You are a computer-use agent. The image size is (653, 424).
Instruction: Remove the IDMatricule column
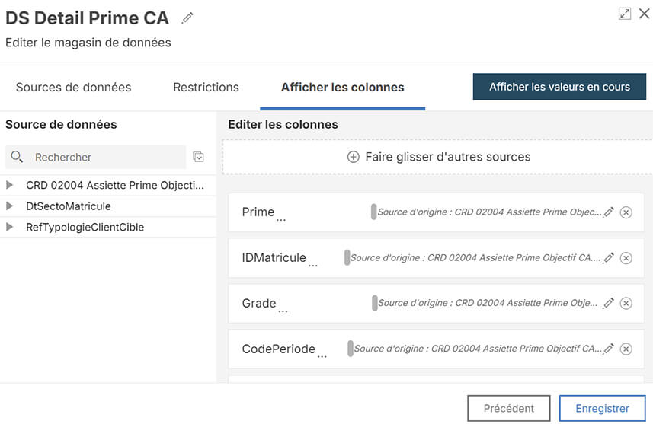coord(626,258)
